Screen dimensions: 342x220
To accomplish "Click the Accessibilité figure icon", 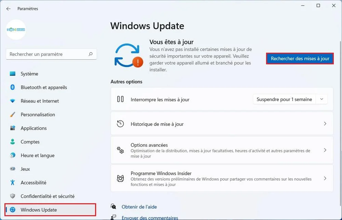I will pos(13,182).
